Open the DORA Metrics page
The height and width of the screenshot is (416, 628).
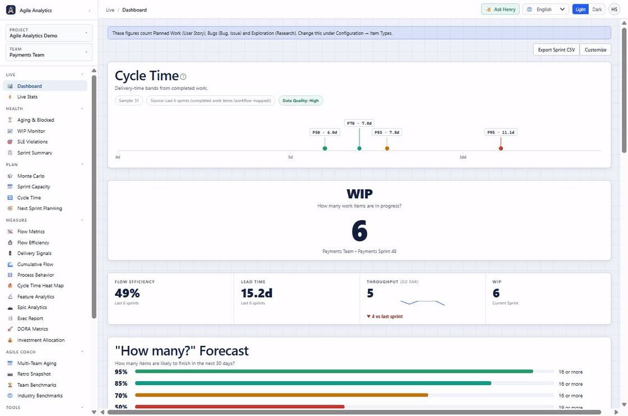pyautogui.click(x=45, y=329)
